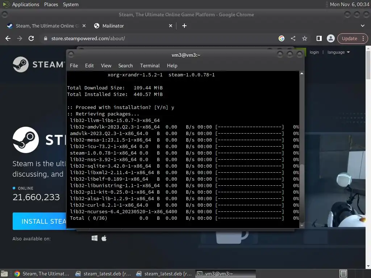Open the Places menu
This screenshot has height=278, width=371.
coord(51,4)
